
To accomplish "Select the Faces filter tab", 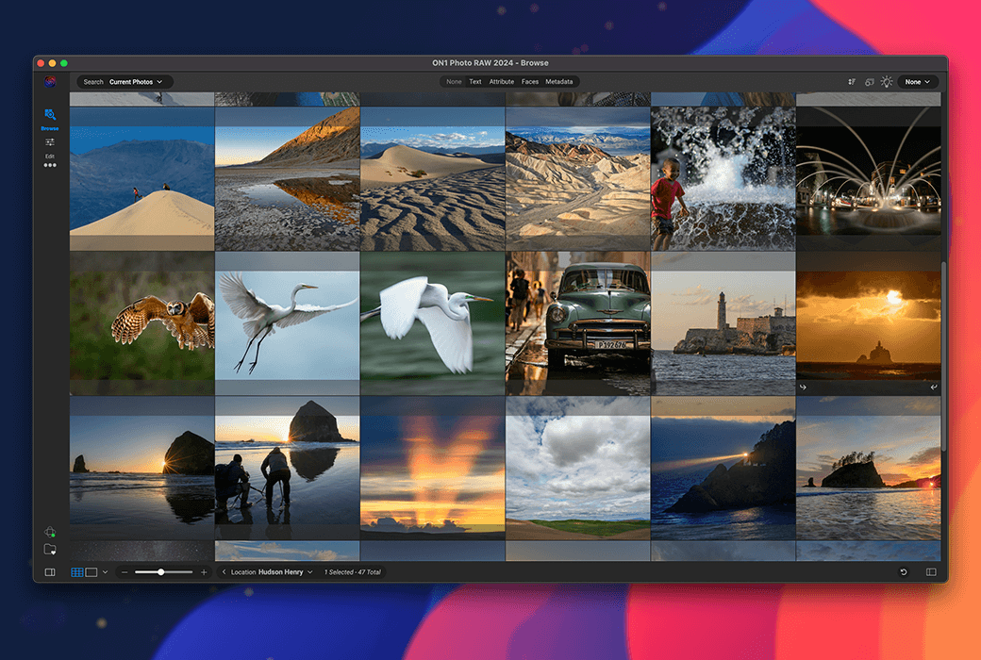I will pos(530,81).
